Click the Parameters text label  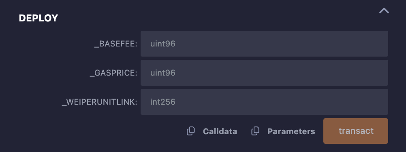291,131
